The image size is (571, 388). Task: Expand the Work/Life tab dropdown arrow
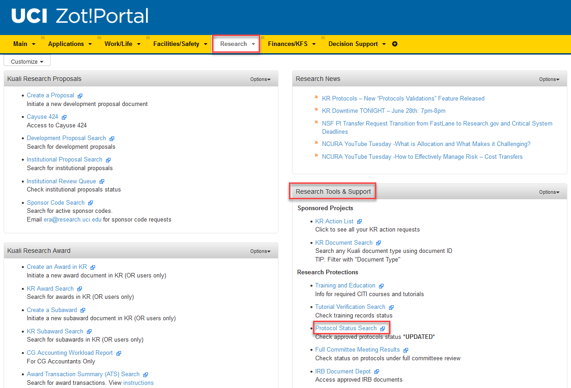[x=139, y=44]
